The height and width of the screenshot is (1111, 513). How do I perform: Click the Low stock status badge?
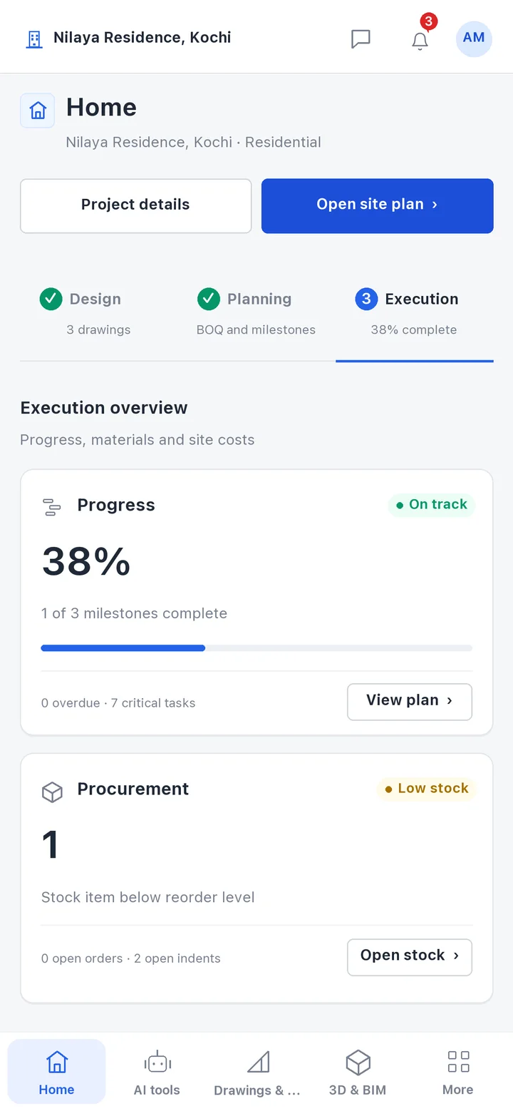tap(426, 789)
